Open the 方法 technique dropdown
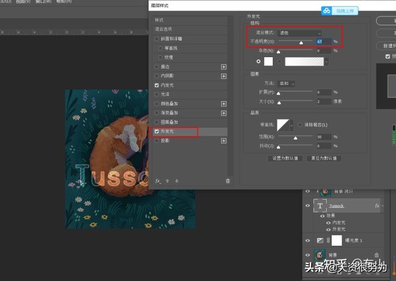Image resolution: width=396 pixels, height=281 pixels. point(286,84)
